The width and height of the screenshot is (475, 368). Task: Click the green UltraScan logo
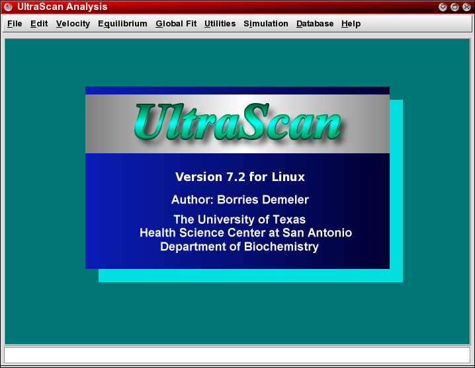237,124
